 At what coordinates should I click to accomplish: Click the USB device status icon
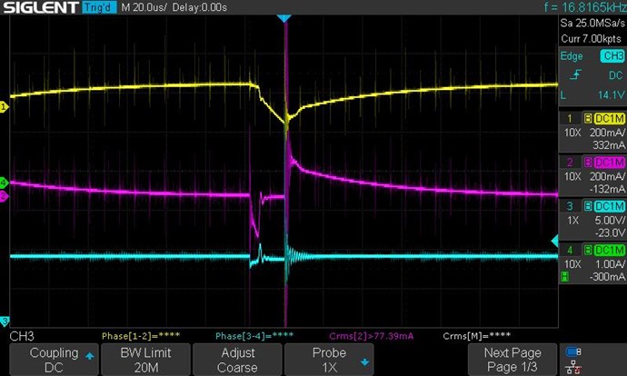573,351
